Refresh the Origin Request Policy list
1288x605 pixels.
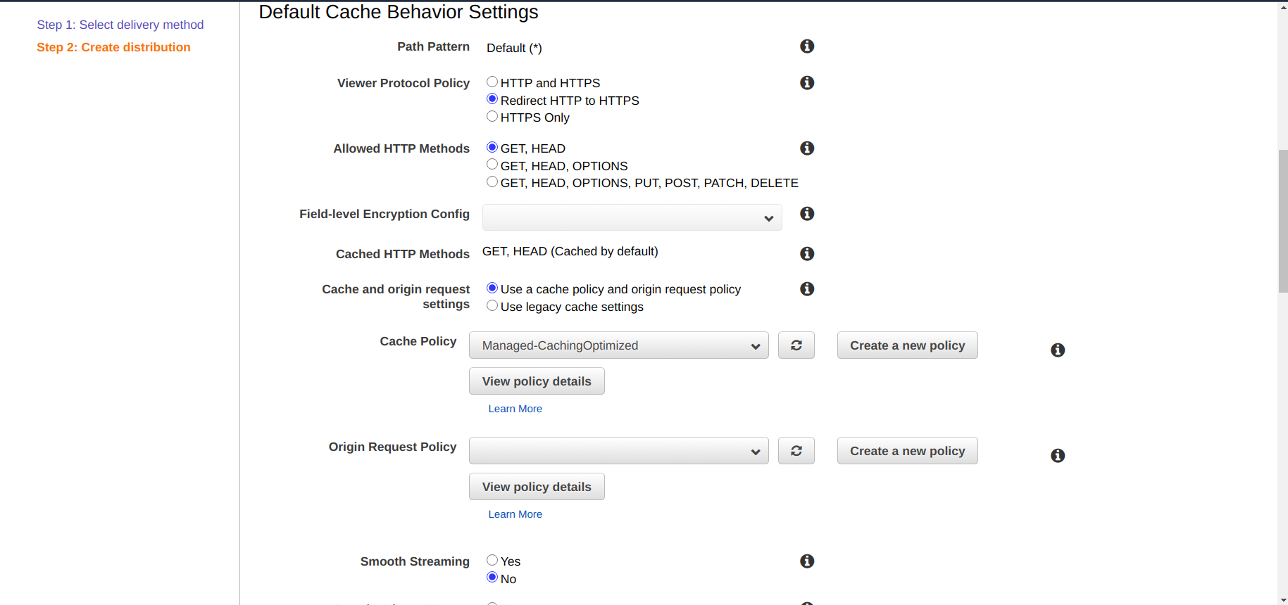pyautogui.click(x=796, y=451)
